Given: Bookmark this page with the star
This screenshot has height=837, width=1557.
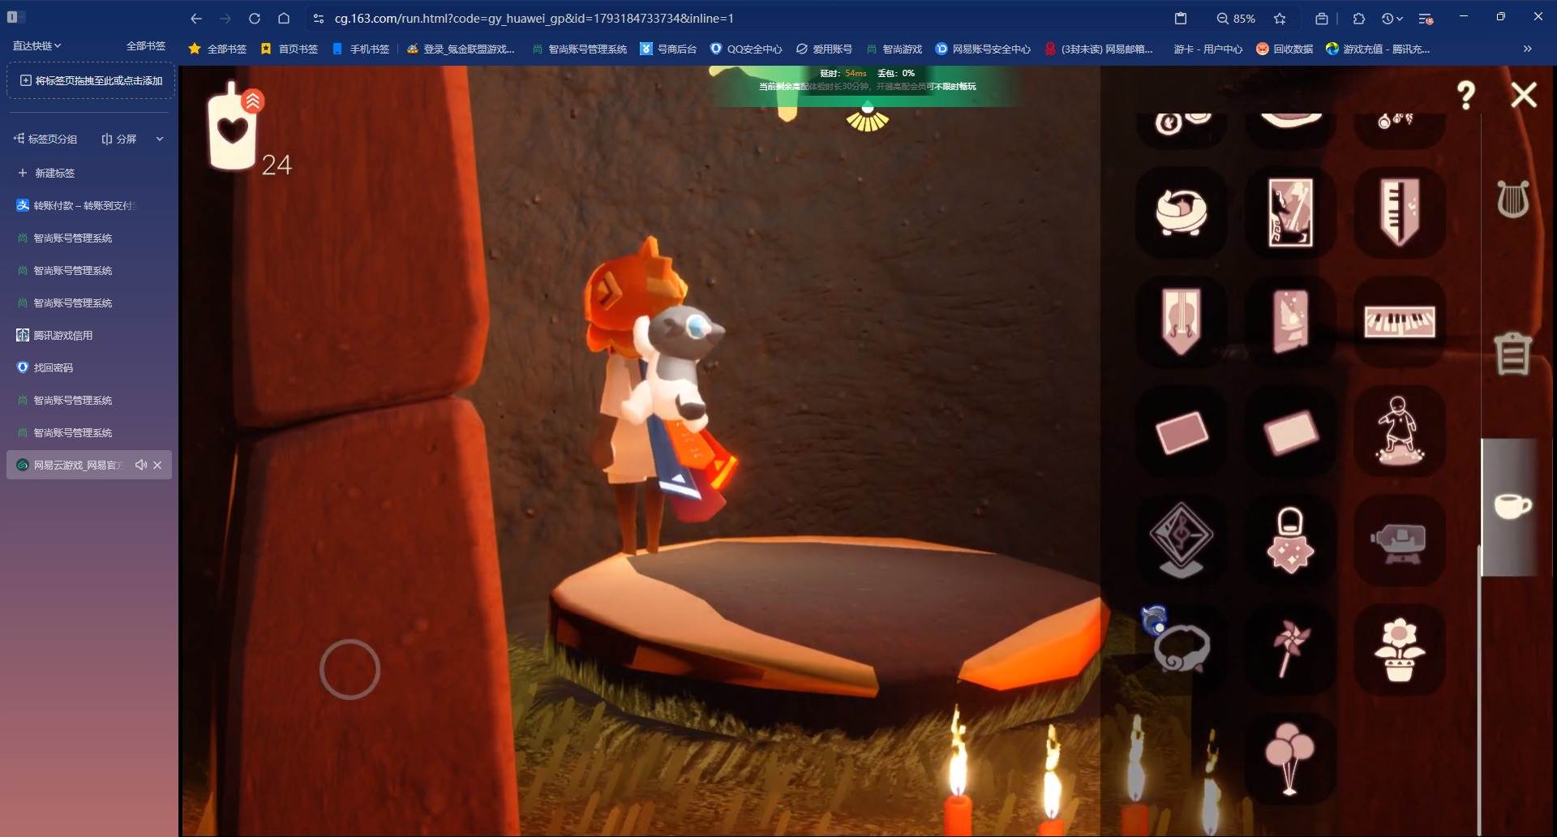Looking at the screenshot, I should (x=1280, y=18).
